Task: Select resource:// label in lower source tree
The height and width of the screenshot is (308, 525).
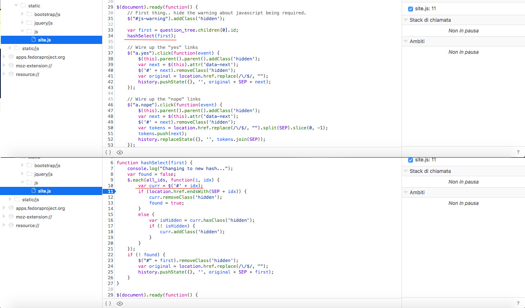Action: (x=27, y=225)
